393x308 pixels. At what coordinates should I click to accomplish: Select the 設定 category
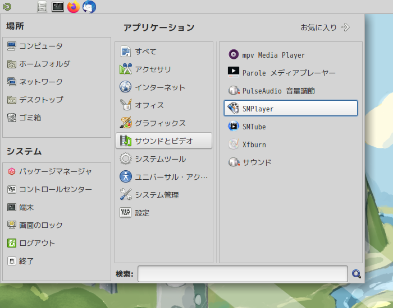click(164, 213)
